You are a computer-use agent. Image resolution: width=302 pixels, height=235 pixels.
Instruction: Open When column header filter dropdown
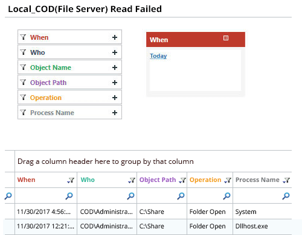71,180
